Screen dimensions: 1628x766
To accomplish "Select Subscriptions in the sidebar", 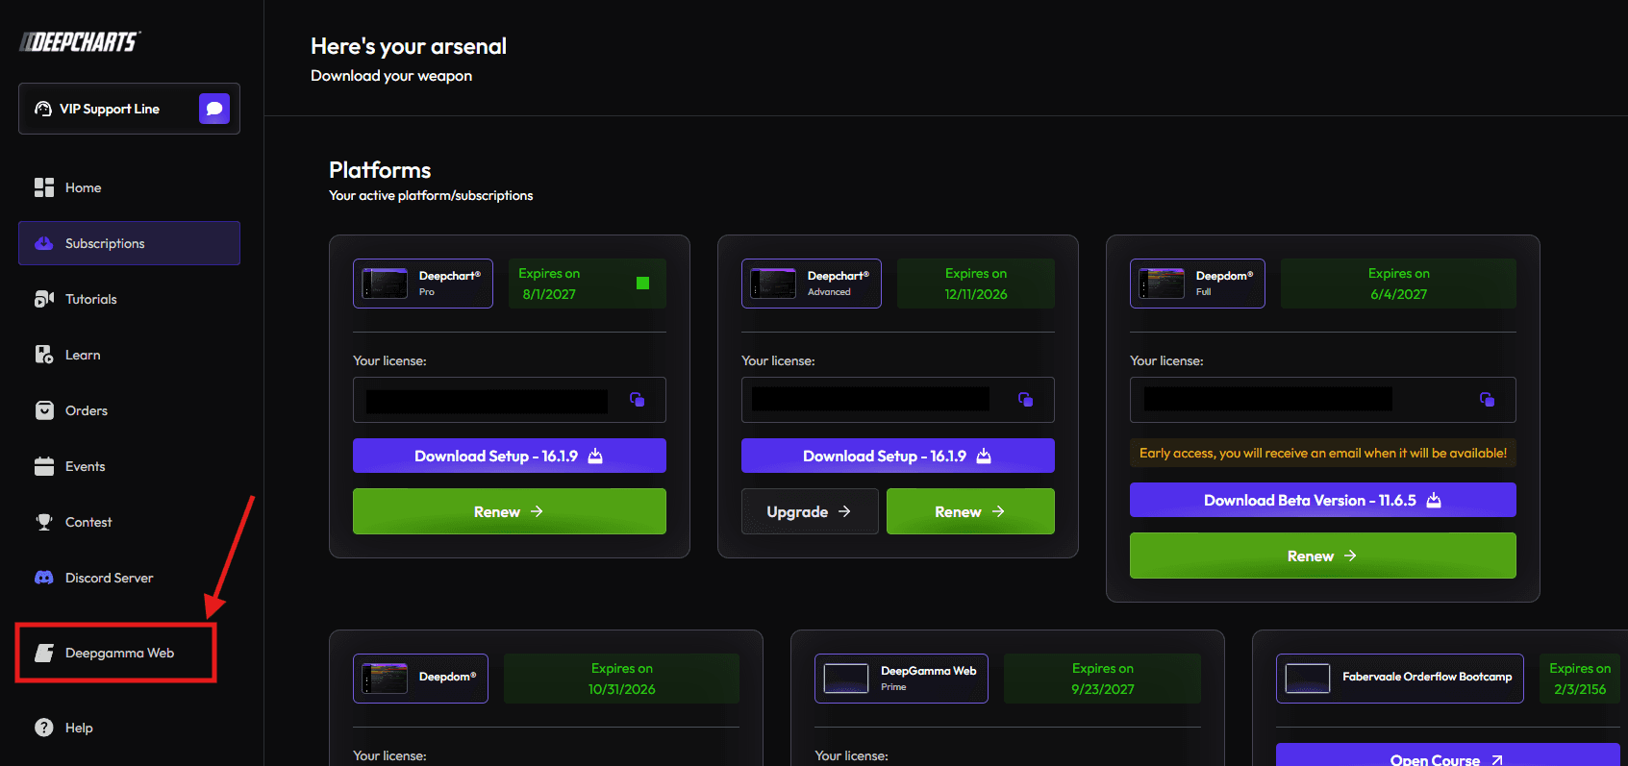I will 129,243.
